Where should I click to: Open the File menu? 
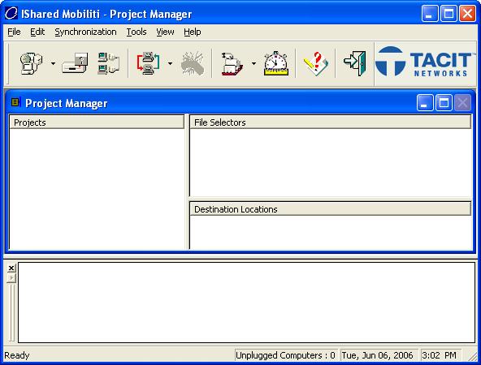14,32
